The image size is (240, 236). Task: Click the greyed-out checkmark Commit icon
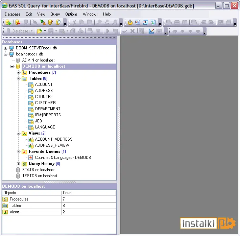(x=125, y=31)
